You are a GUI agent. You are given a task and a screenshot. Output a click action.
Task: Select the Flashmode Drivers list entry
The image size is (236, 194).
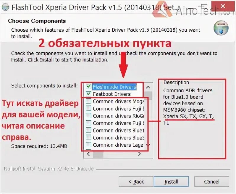pyautogui.click(x=114, y=87)
